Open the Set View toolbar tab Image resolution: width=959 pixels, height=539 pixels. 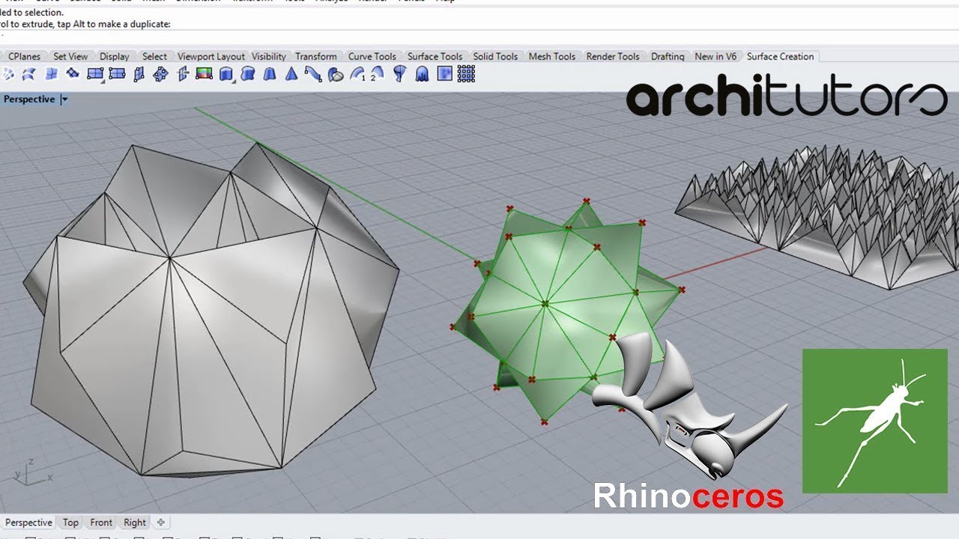coord(70,56)
